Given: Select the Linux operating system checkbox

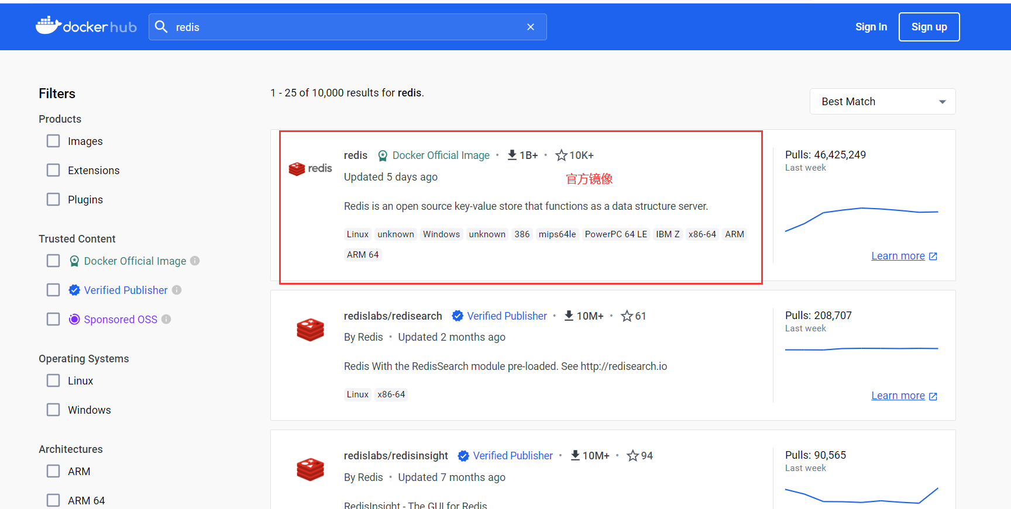Looking at the screenshot, I should click(x=53, y=381).
